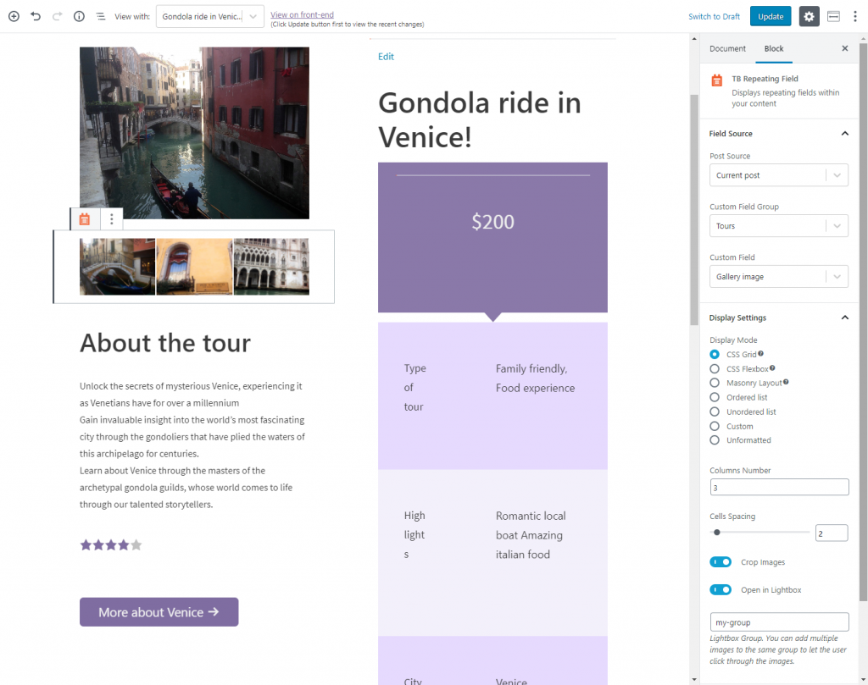Switch to the Document tab

tap(727, 48)
